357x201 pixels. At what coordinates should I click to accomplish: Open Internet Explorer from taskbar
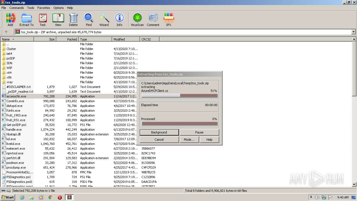click(22, 197)
